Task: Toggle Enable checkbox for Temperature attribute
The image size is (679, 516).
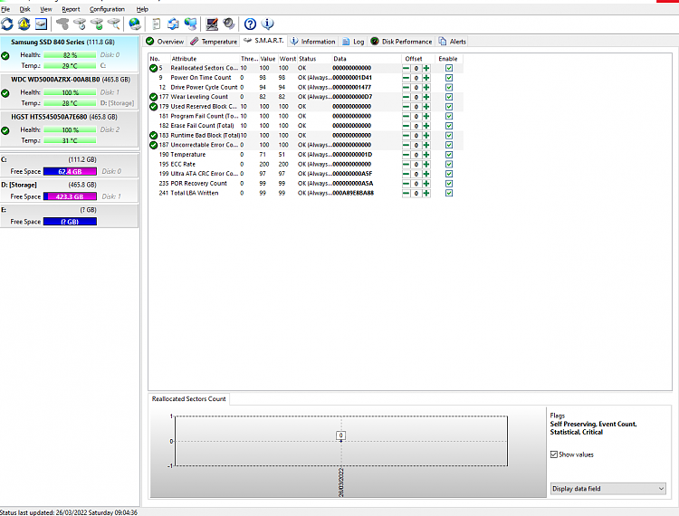Action: coord(449,155)
